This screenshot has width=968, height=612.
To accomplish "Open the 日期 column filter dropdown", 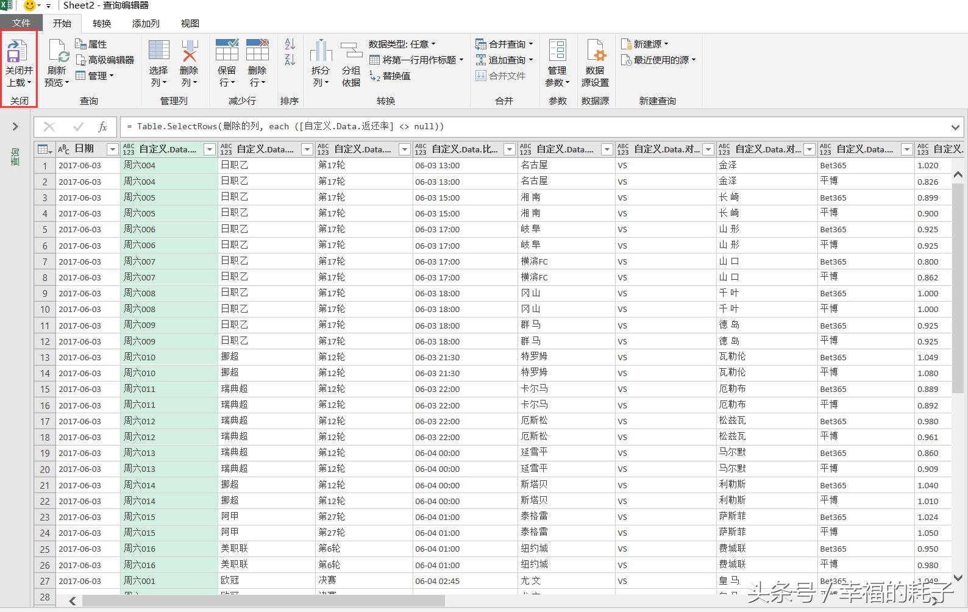I will click(112, 149).
